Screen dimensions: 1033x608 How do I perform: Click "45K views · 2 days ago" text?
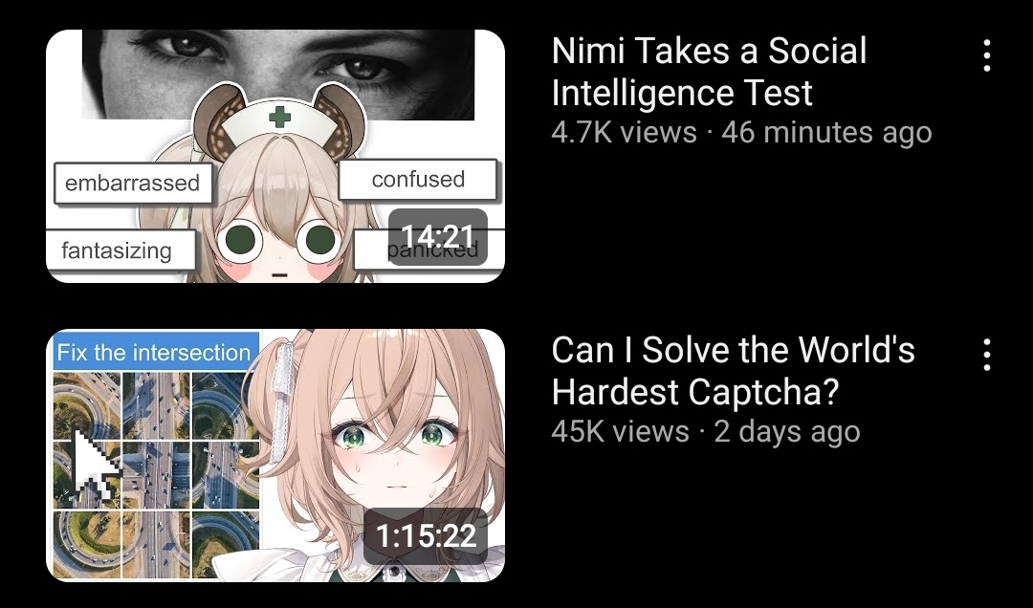coord(706,432)
